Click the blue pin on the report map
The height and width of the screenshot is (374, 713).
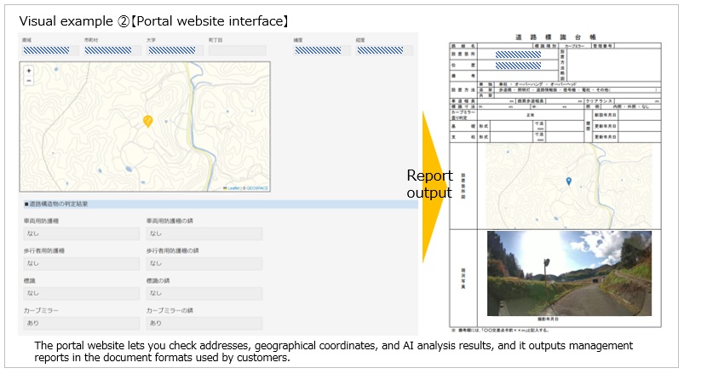[x=568, y=181]
